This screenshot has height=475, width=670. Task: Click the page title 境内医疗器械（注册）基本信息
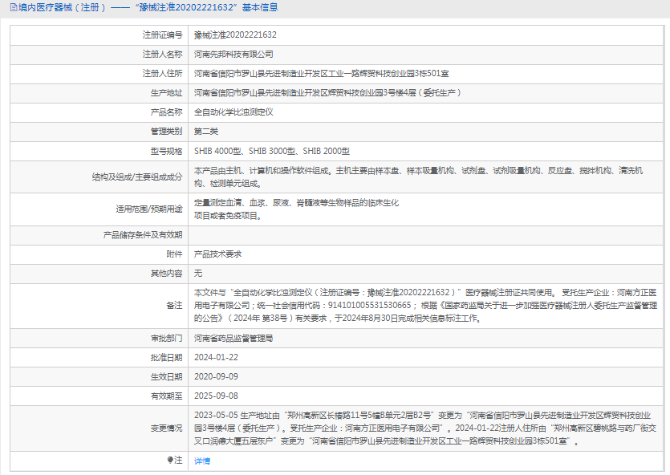[x=148, y=8]
